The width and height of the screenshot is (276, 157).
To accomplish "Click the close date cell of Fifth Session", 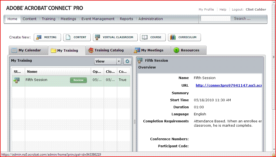I will 110,80.
